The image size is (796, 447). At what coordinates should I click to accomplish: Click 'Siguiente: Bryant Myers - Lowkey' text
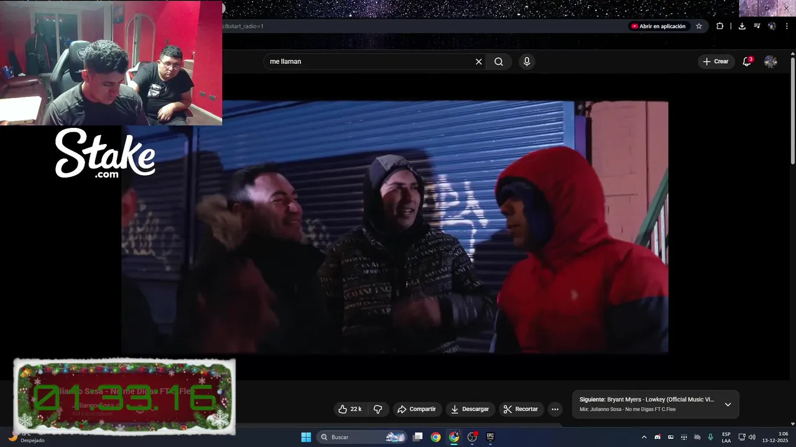(647, 399)
